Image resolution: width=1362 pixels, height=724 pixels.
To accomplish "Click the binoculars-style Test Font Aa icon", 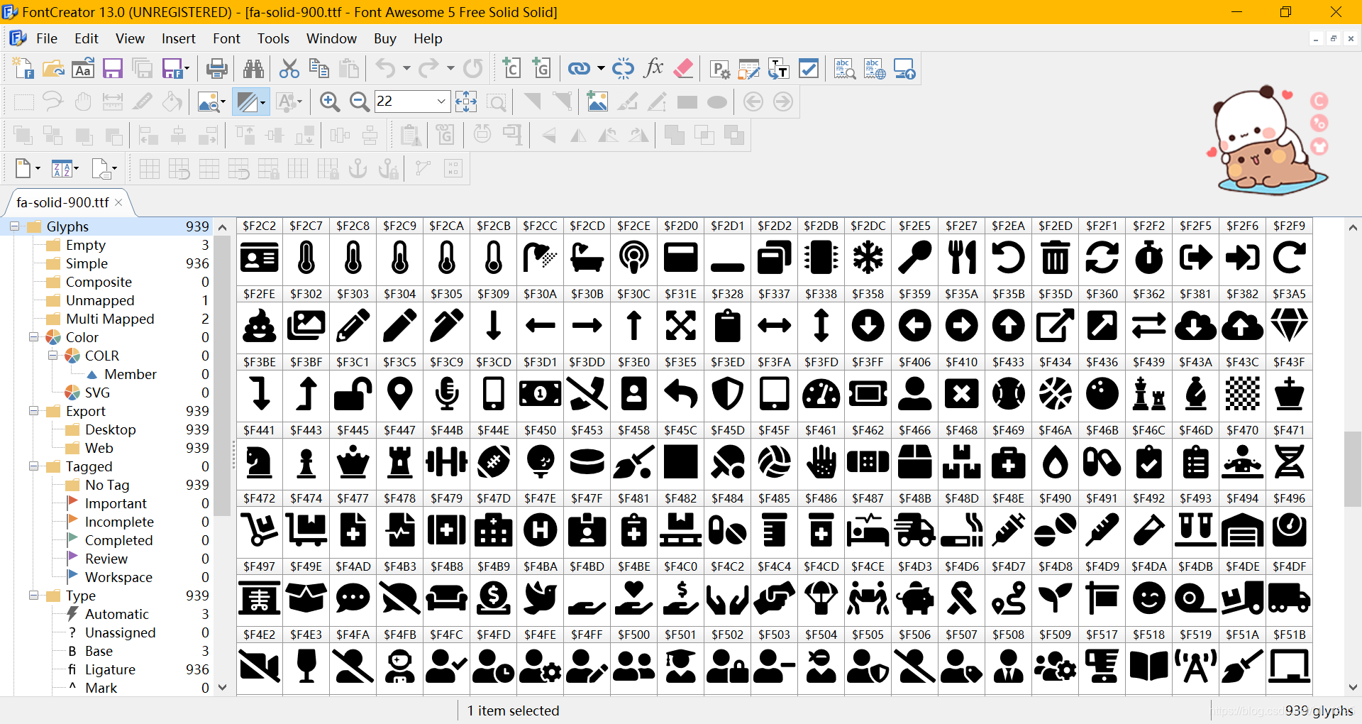I will click(x=83, y=68).
